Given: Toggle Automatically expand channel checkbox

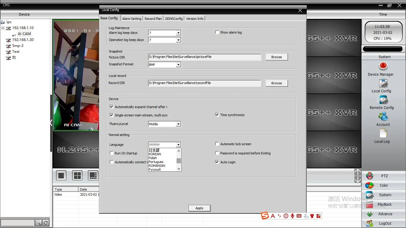Looking at the screenshot, I should tap(112, 107).
